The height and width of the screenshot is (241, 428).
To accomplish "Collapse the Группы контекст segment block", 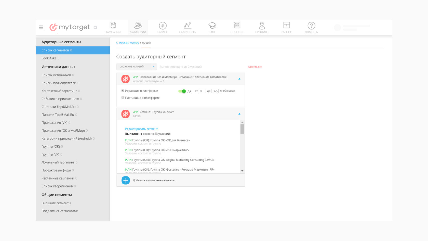I will coord(239,114).
